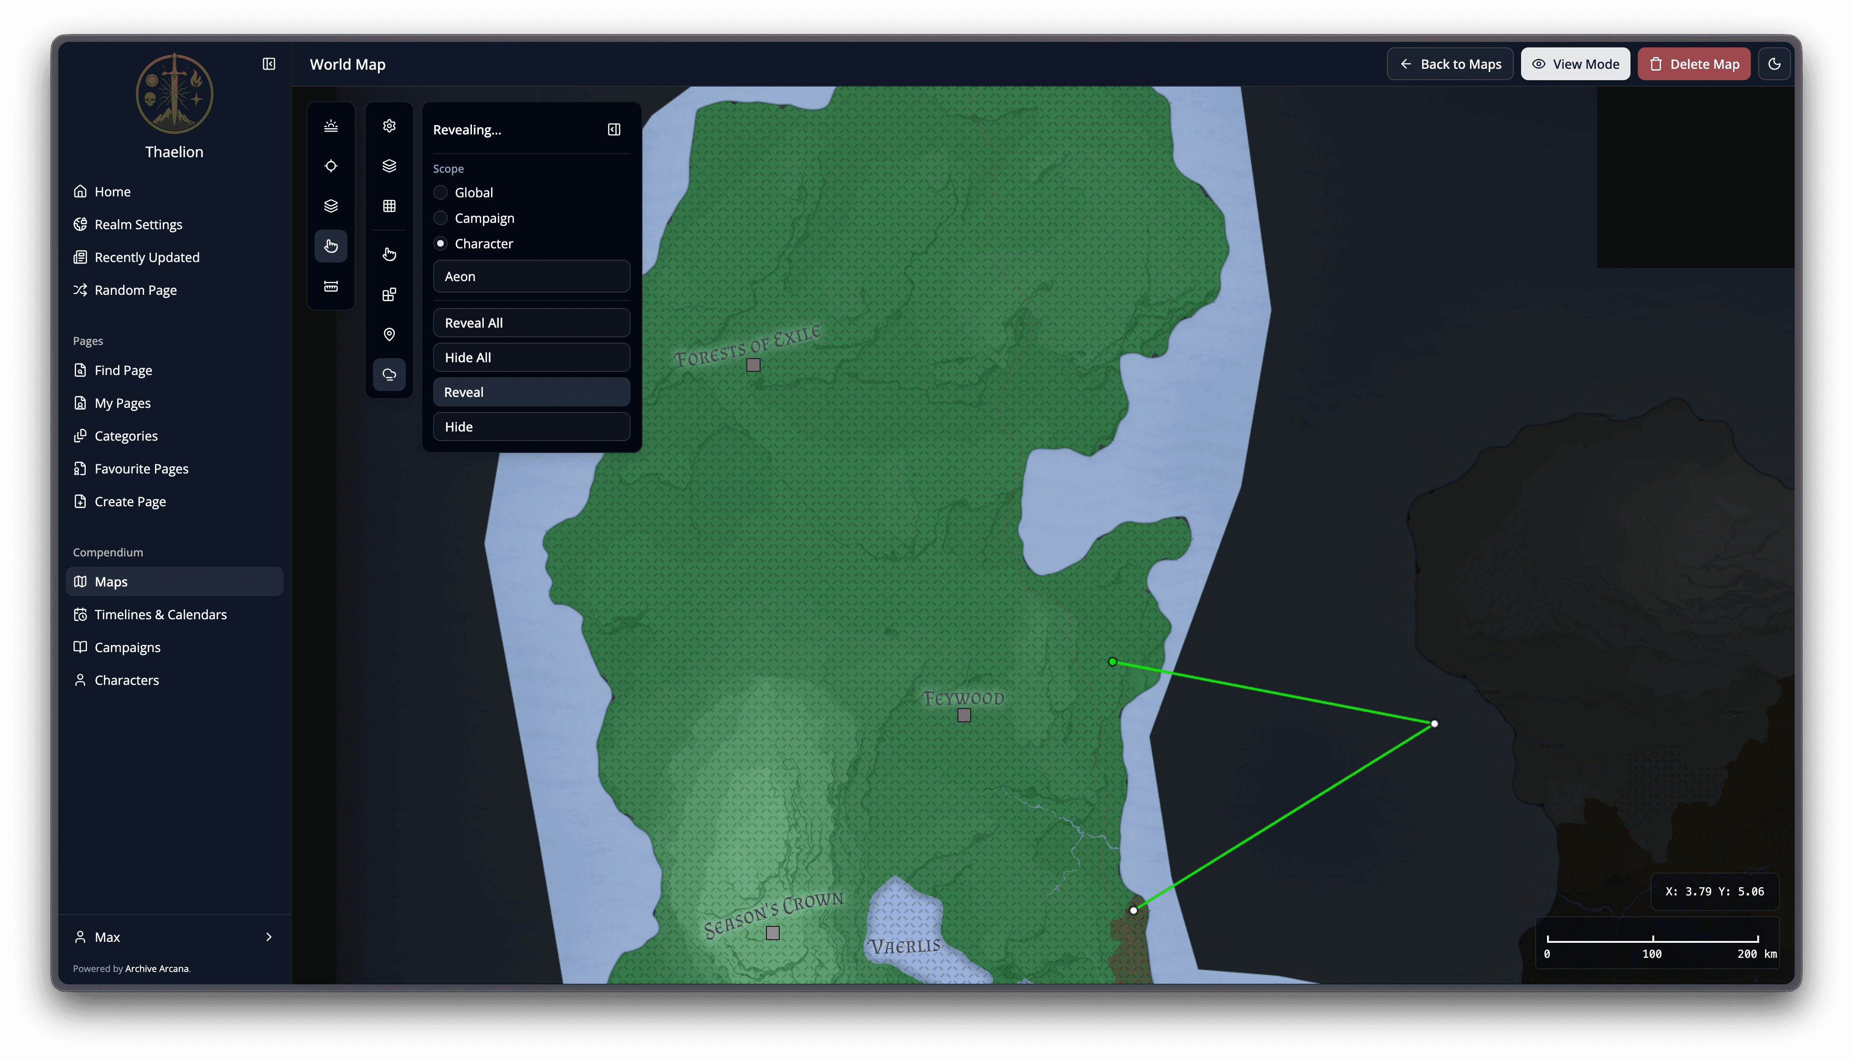Open the Aeon character selector
The image size is (1853, 1059).
pos(531,277)
